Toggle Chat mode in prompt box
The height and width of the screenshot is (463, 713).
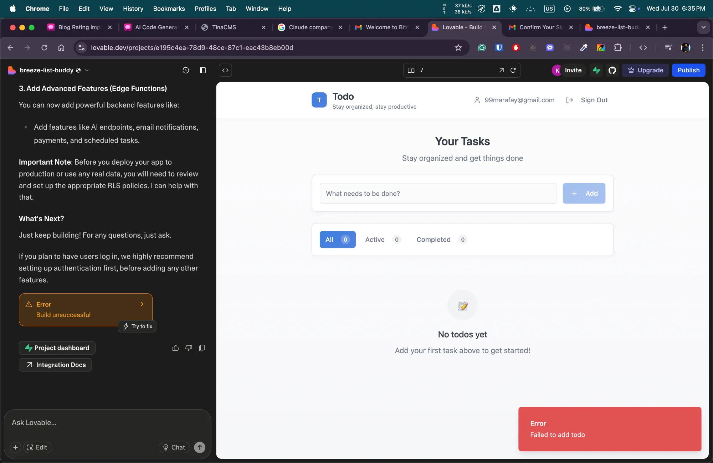[x=174, y=447]
